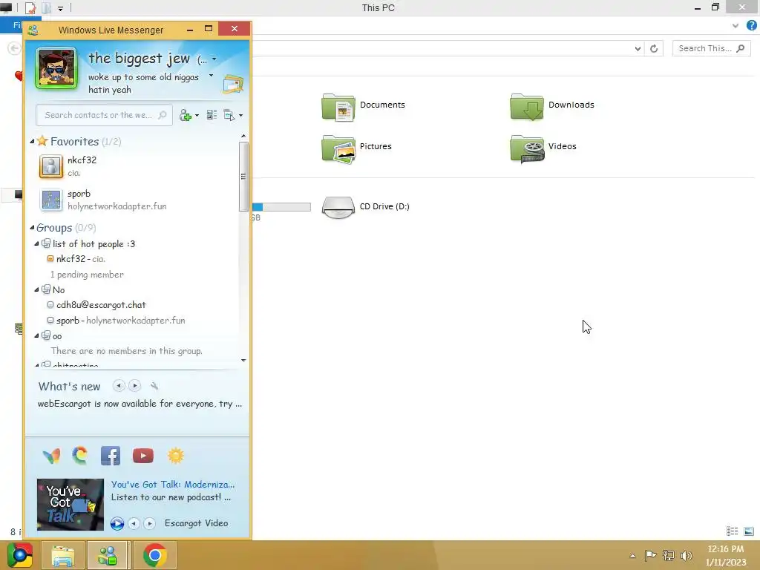760x570 pixels.
Task: Open volume speaker tray icon
Action: [686, 555]
